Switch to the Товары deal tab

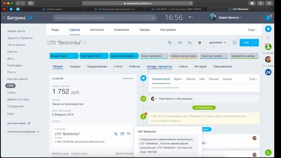point(75,66)
